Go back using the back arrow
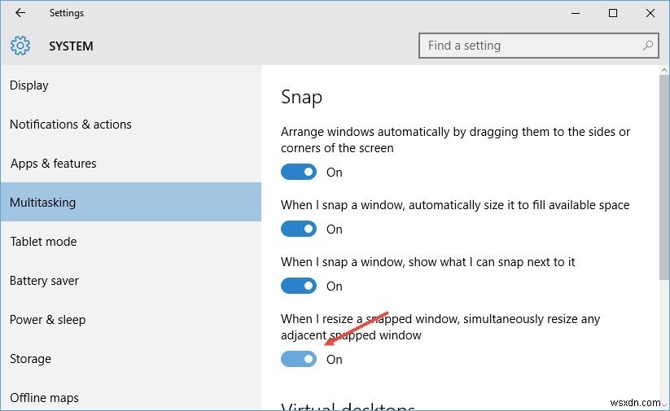The image size is (670, 411). 20,13
